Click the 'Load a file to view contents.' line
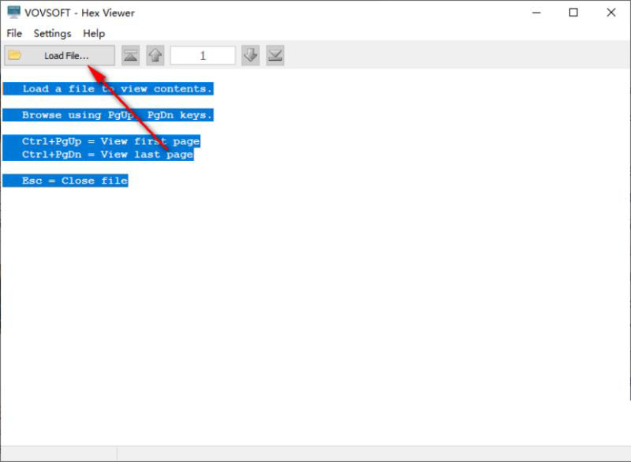Screen dimensions: 631x462 108,89
